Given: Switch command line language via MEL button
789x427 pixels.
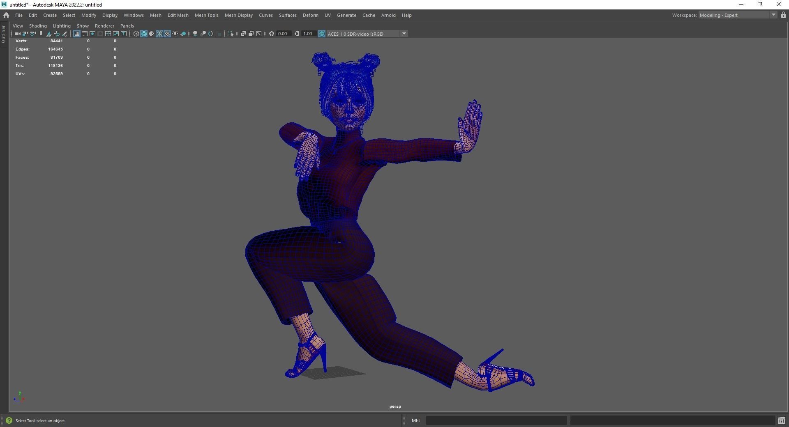Looking at the screenshot, I should pyautogui.click(x=416, y=420).
